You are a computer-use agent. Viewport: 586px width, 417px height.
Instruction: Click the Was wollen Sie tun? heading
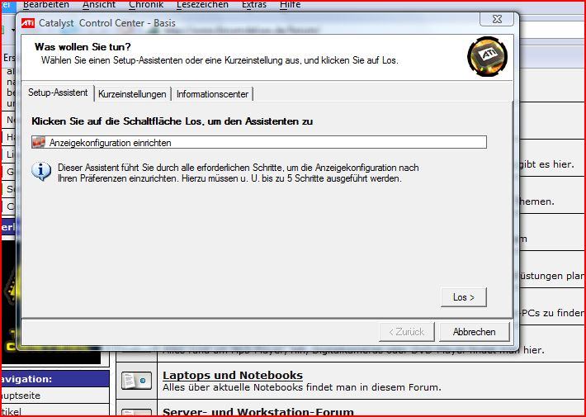[x=83, y=47]
